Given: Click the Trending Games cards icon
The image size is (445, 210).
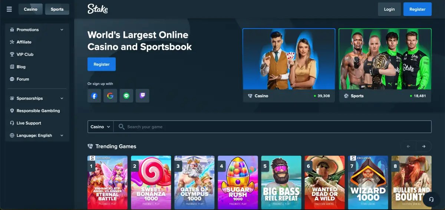Looking at the screenshot, I should point(90,146).
